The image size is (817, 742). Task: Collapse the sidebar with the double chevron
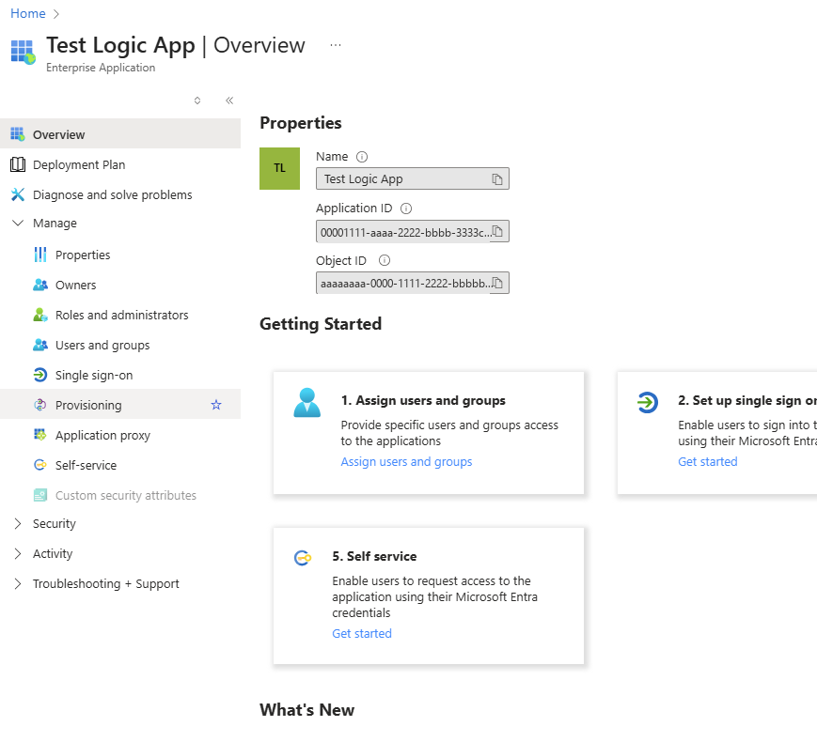click(x=229, y=100)
